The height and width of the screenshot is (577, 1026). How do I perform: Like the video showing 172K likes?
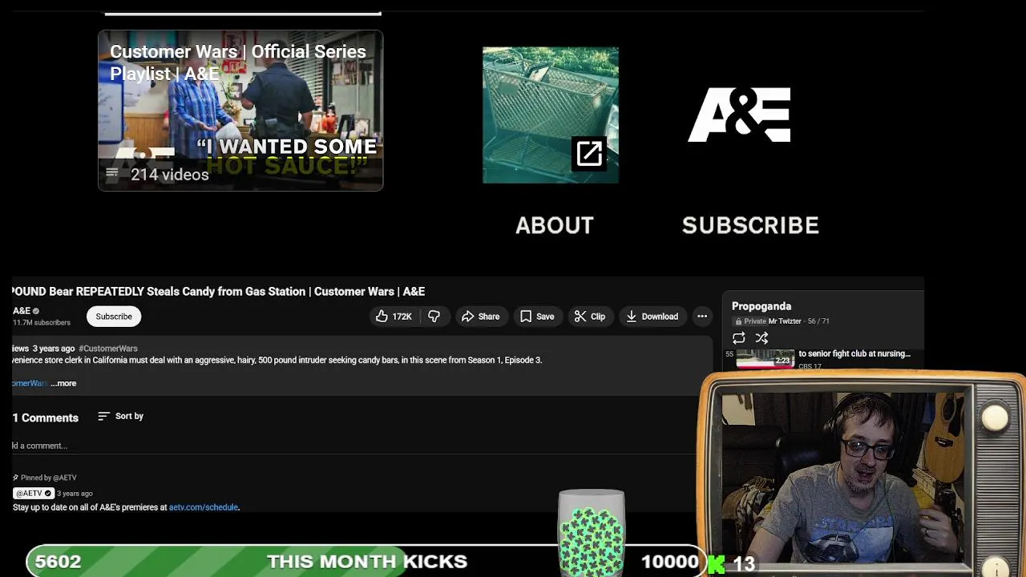[x=394, y=317]
